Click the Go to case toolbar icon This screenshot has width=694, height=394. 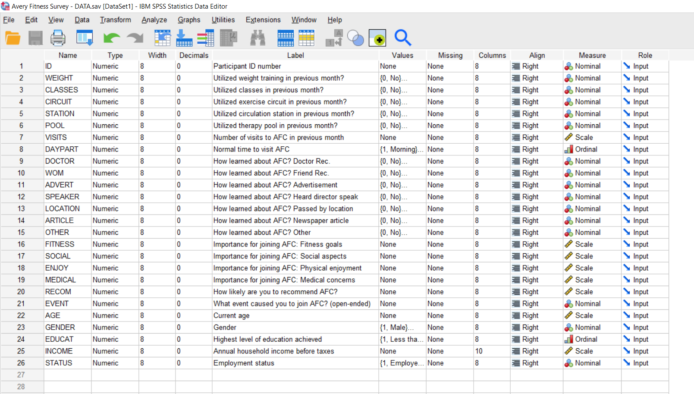pyautogui.click(x=162, y=38)
